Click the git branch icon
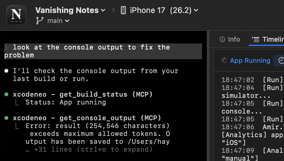This screenshot has width=284, height=161. click(39, 21)
